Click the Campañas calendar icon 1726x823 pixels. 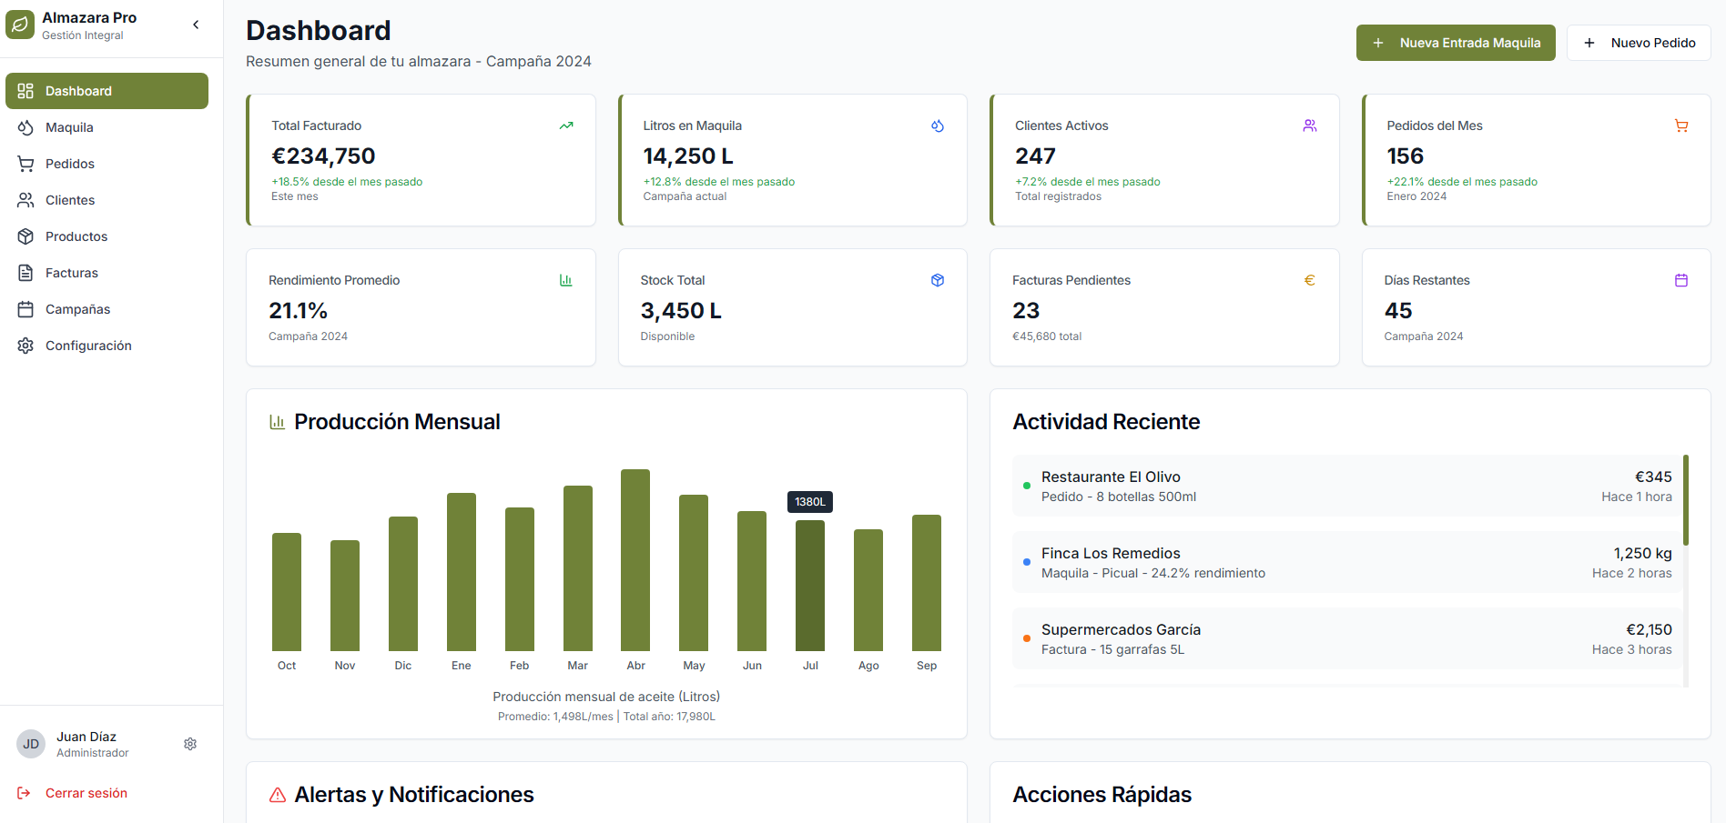coord(25,309)
